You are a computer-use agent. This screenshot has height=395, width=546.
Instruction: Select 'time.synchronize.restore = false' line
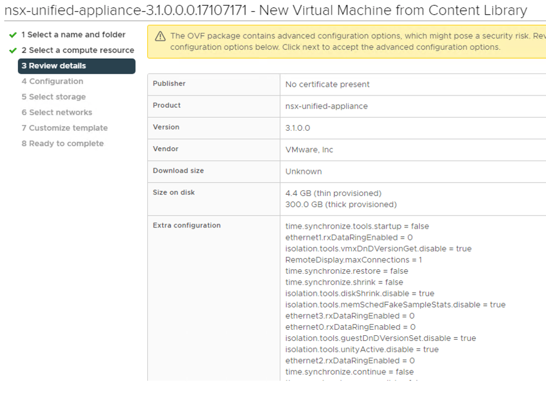tap(346, 271)
